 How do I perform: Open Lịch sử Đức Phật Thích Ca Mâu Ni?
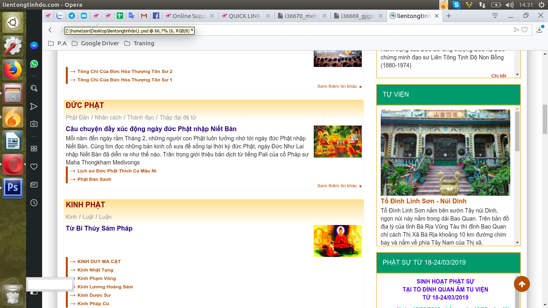(x=117, y=171)
